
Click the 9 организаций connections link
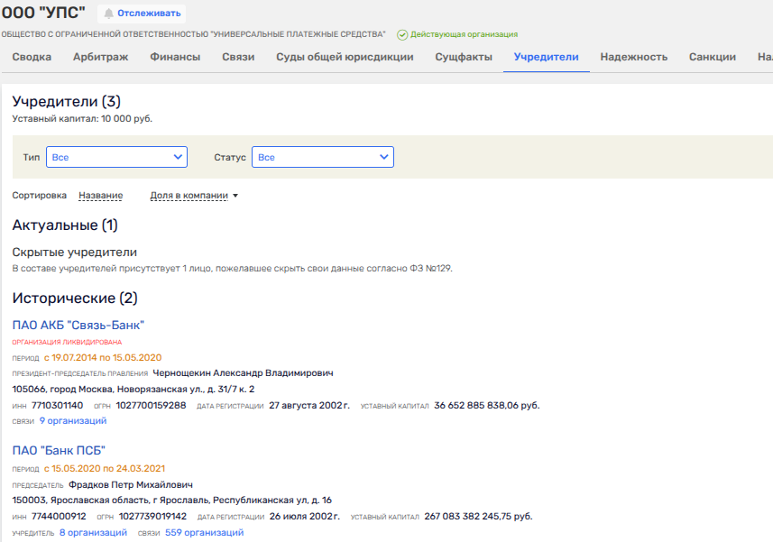(73, 420)
